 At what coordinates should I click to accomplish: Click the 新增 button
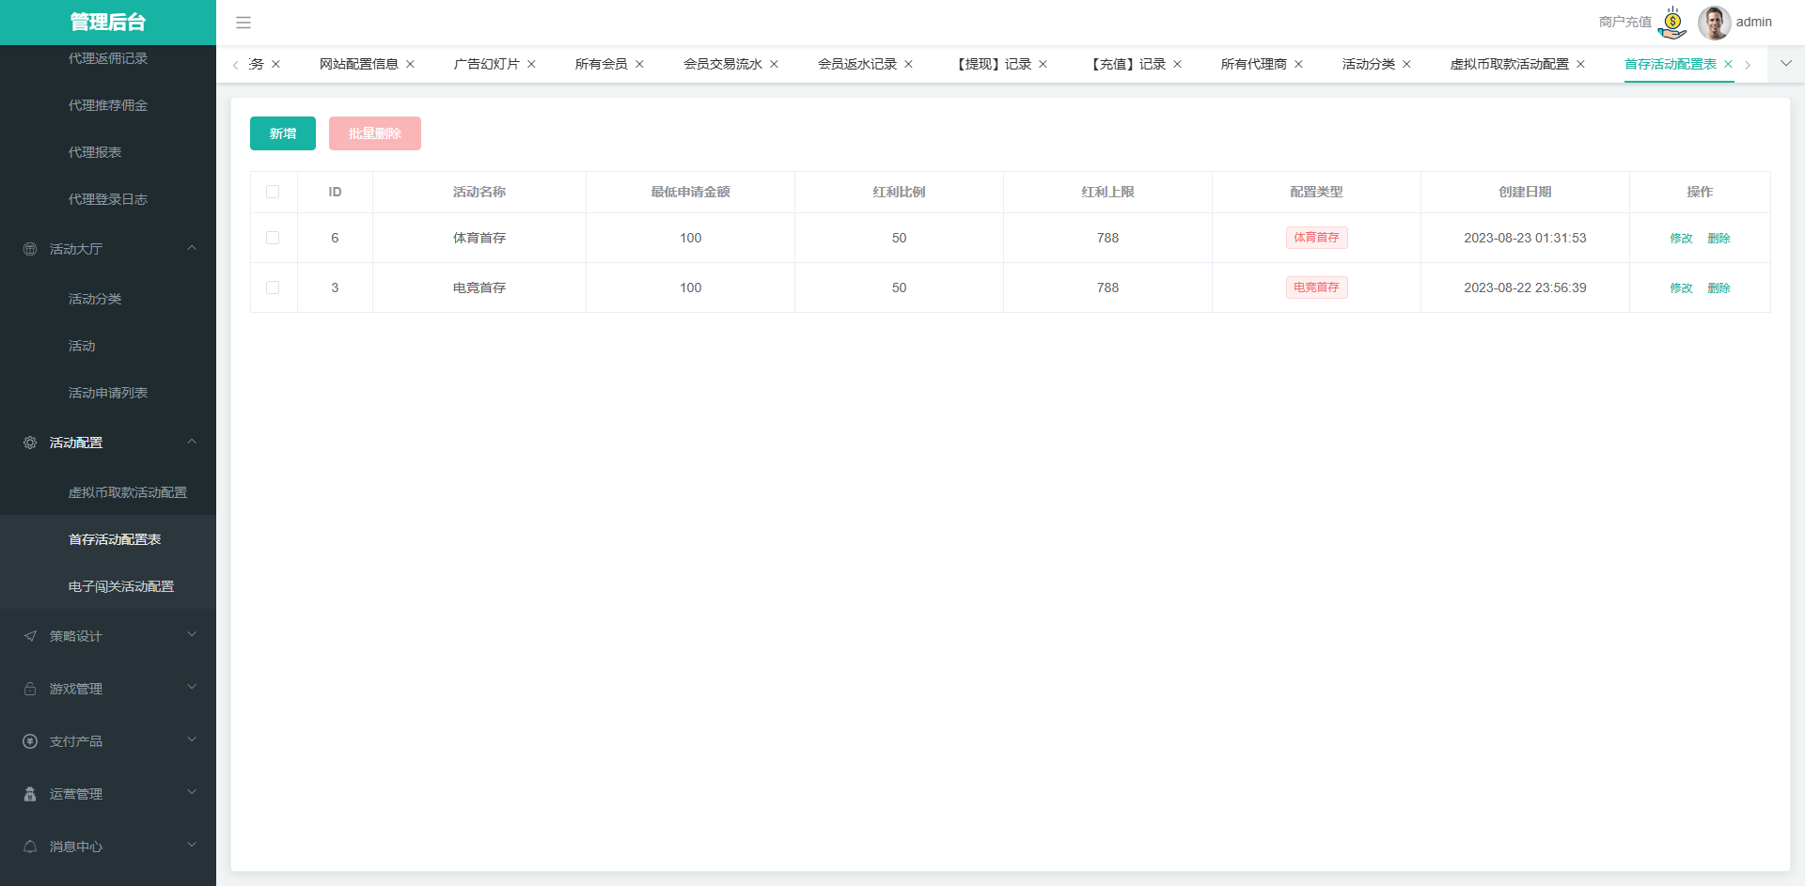tap(283, 133)
